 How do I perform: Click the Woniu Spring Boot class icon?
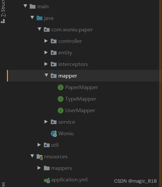pyautogui.click(x=54, y=134)
